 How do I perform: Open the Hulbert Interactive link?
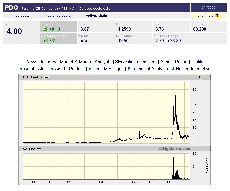point(193,69)
